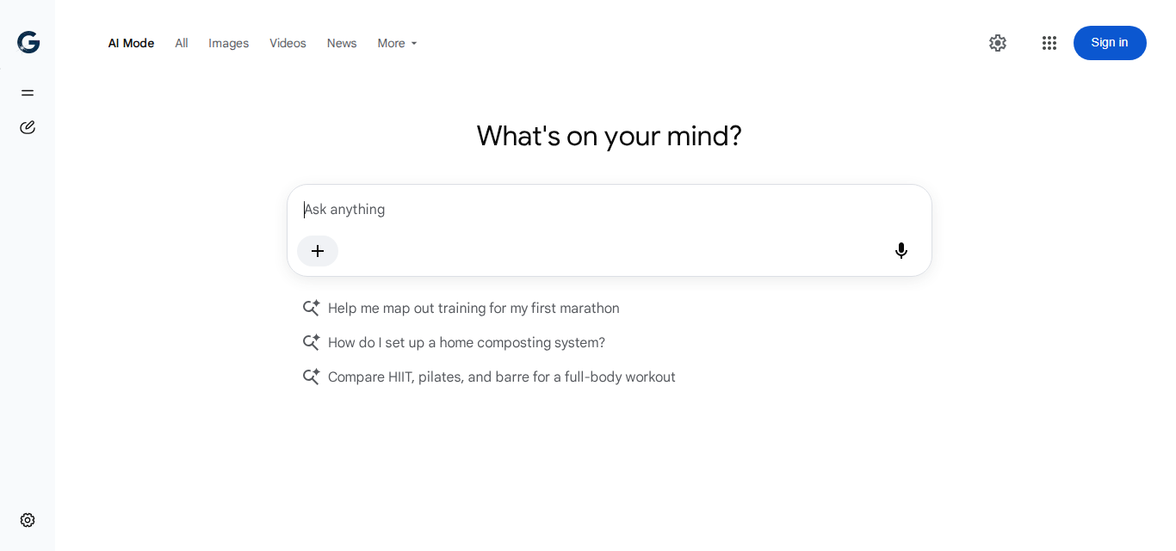Screen dimensions: 1176x551
Task: Expand the sidebar menu icon
Action: [x=28, y=93]
